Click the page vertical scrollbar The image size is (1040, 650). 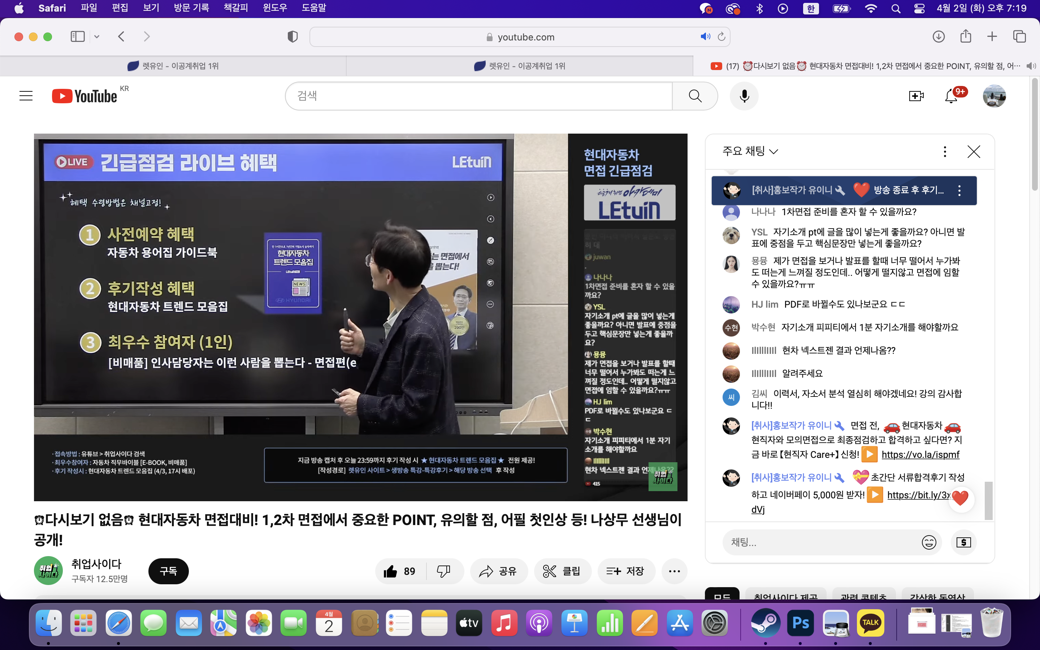tap(1035, 134)
